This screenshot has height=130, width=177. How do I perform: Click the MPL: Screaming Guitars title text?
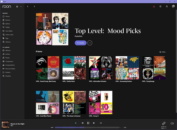pos(124,81)
